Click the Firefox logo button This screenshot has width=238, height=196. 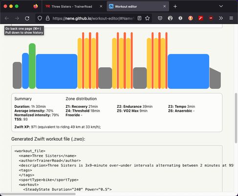tap(36, 6)
